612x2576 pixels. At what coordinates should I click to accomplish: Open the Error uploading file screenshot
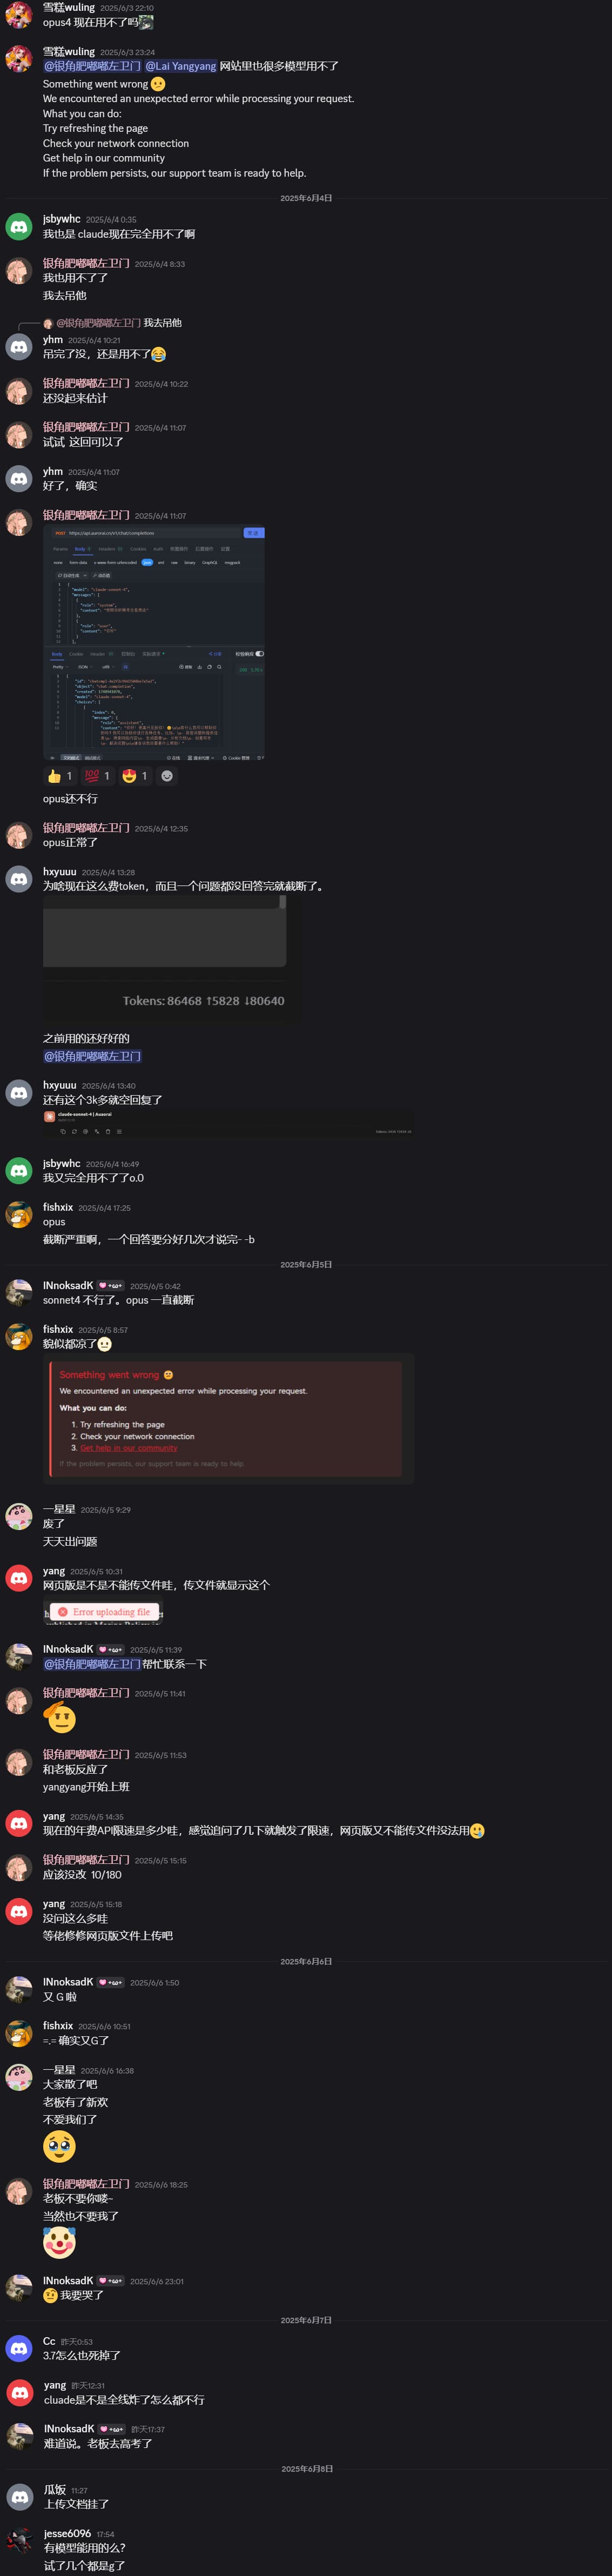pyautogui.click(x=103, y=1612)
